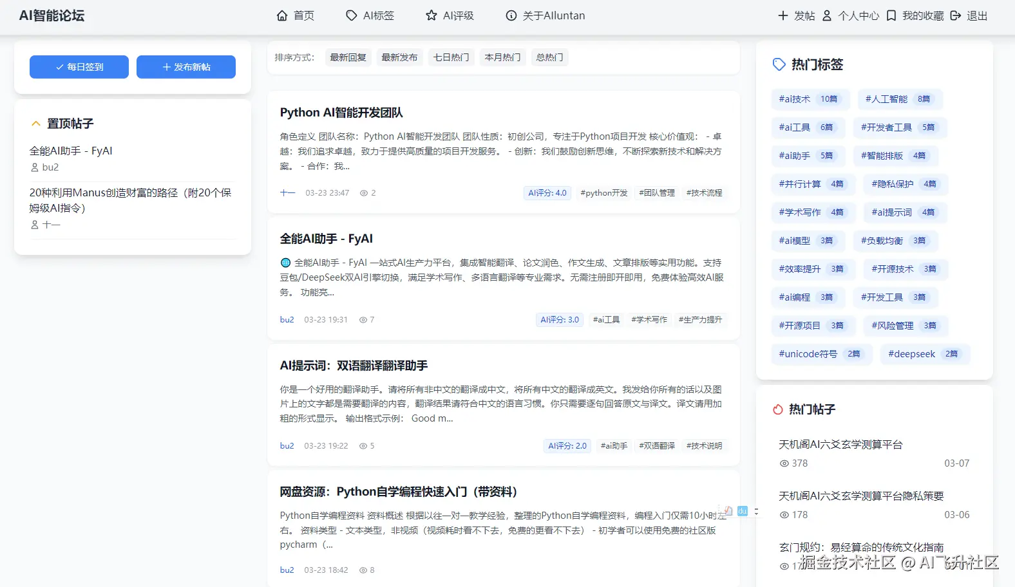Image resolution: width=1015 pixels, height=587 pixels.
Task: Open post AI提示词：双语翻译翻译助手
Action: (354, 366)
